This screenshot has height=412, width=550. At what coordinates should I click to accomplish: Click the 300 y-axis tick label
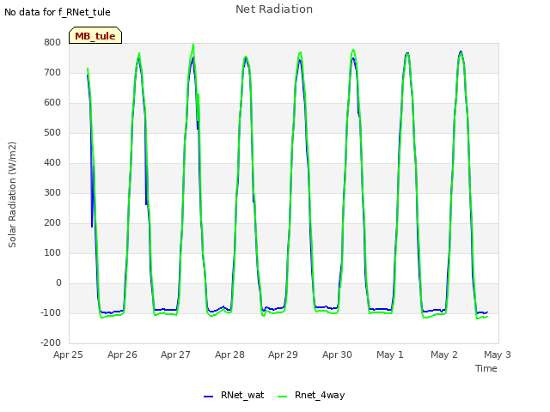click(x=52, y=192)
